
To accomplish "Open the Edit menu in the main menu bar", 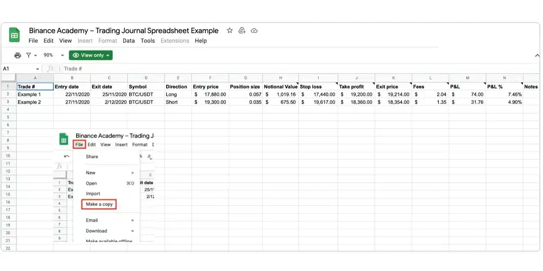I will 48,41.
